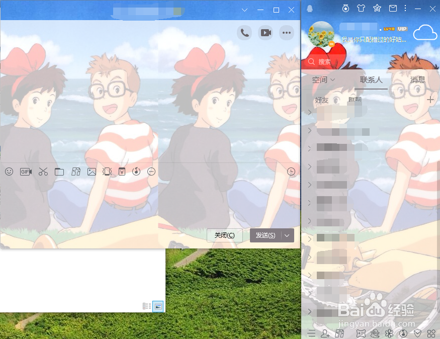Start a voice call with phone button
Screen dimensions: 440x339
[x=244, y=33]
